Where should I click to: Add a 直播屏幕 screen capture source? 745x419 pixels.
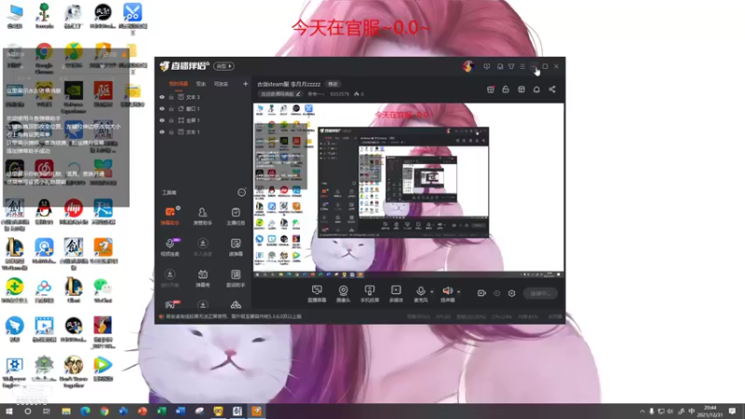tap(317, 293)
